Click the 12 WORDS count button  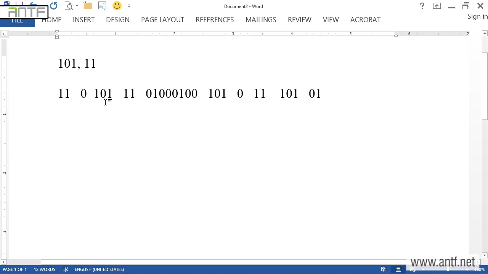(45, 269)
